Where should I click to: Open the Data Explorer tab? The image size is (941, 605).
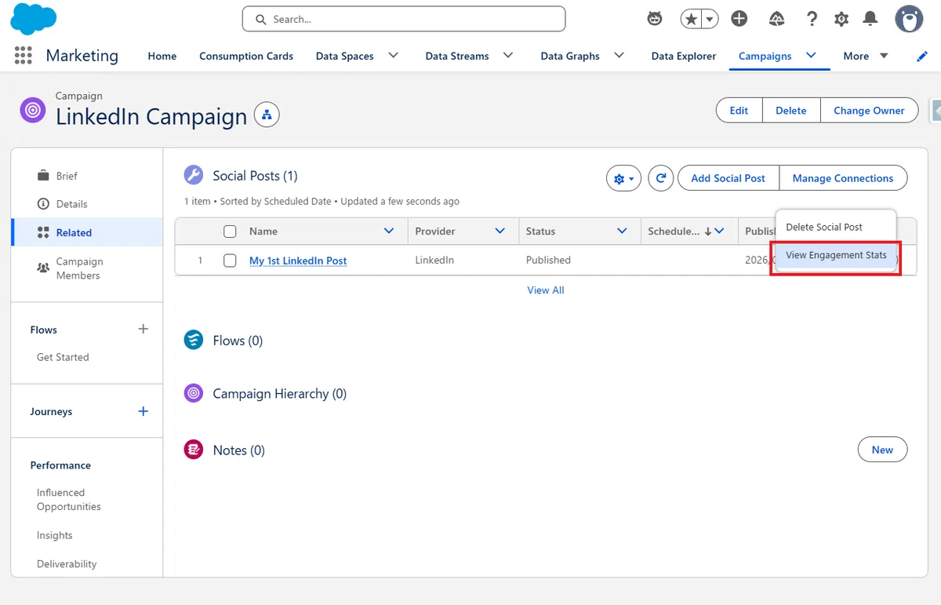pos(684,56)
